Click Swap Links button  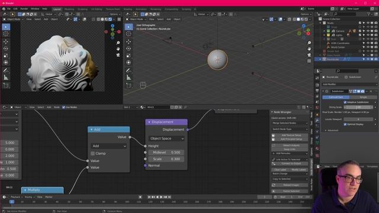tap(290, 149)
